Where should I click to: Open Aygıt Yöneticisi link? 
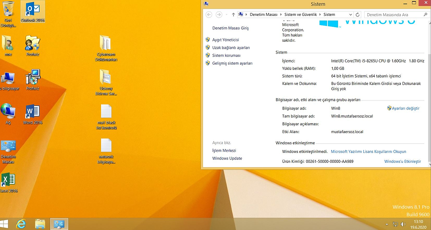click(225, 40)
